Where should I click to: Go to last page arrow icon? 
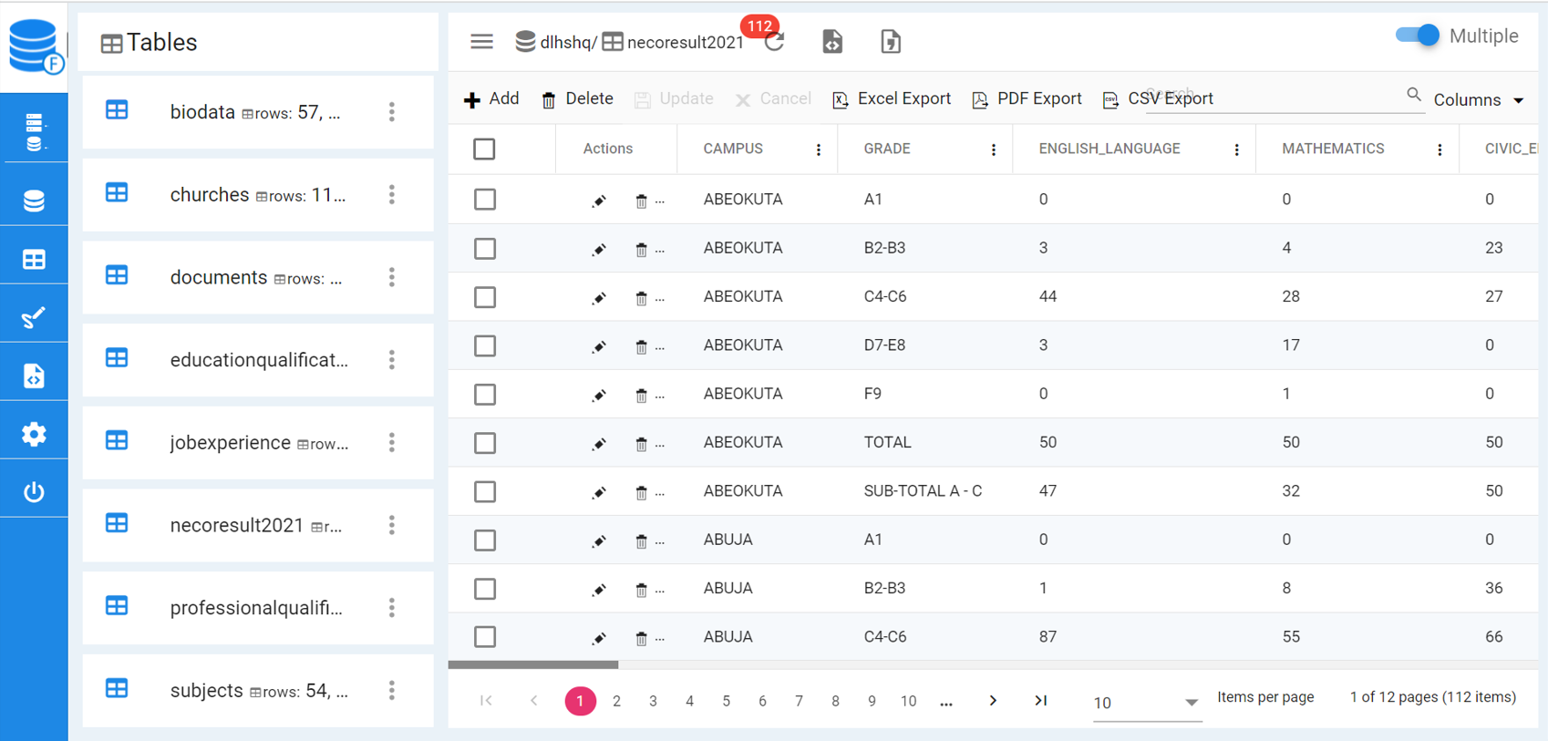pos(1040,701)
